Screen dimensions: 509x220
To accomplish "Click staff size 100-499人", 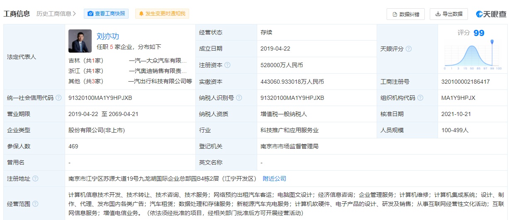I will click(455, 130).
